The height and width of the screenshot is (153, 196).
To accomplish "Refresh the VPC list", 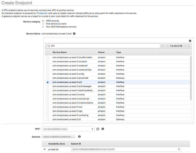I will pyautogui.click(x=98, y=129).
